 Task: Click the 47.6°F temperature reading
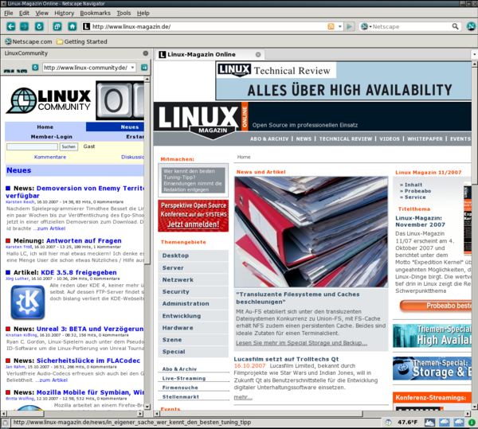coord(408,423)
